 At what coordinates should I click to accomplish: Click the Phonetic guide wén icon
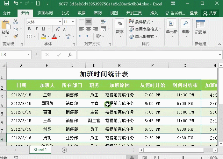click(x=68, y=36)
